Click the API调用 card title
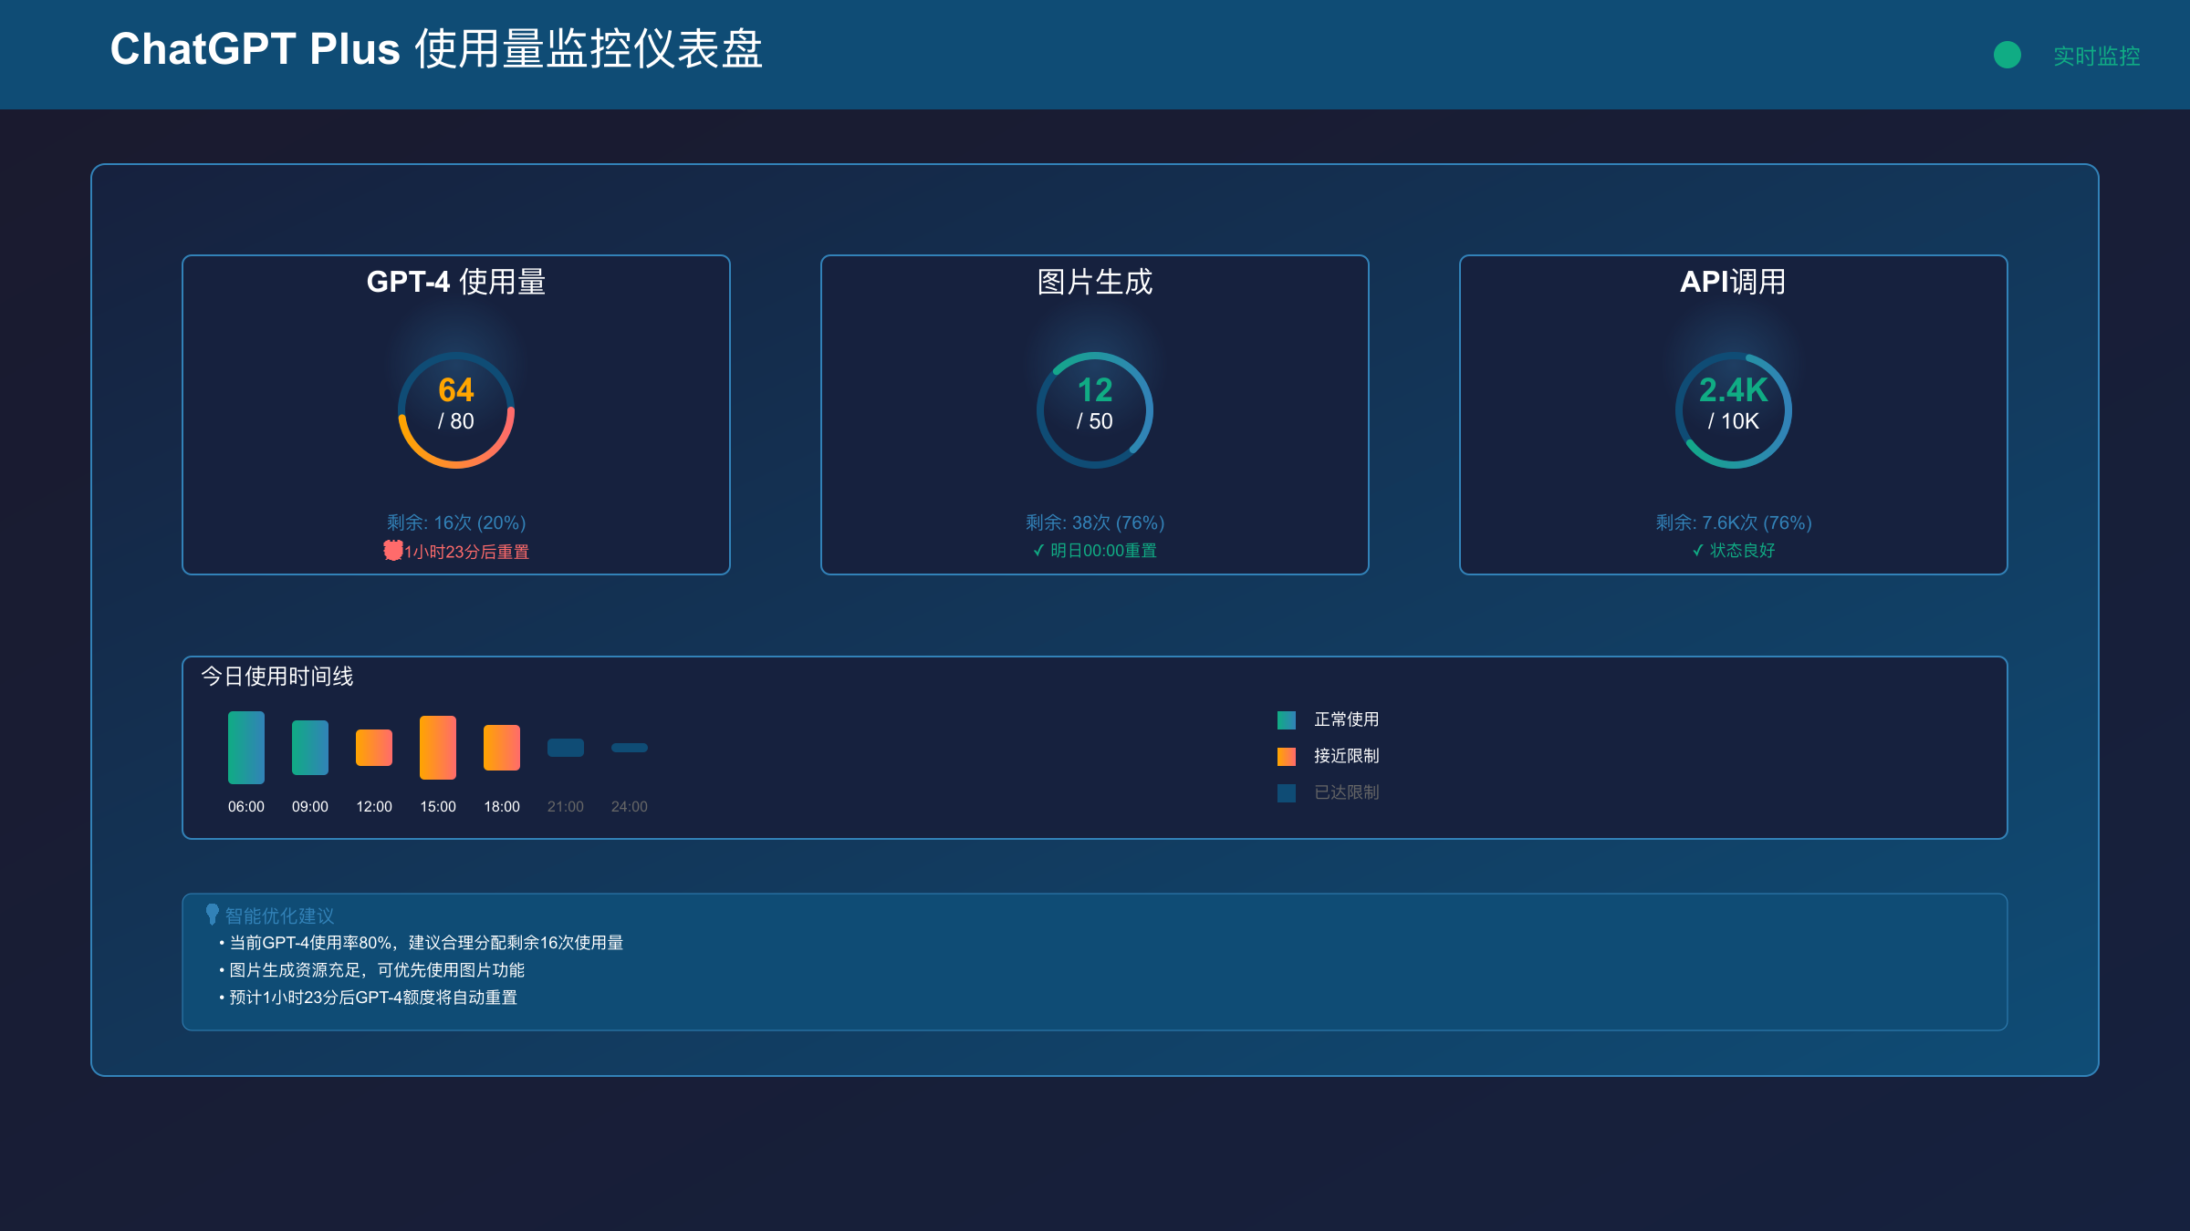This screenshot has width=2190, height=1231. pyautogui.click(x=1734, y=282)
